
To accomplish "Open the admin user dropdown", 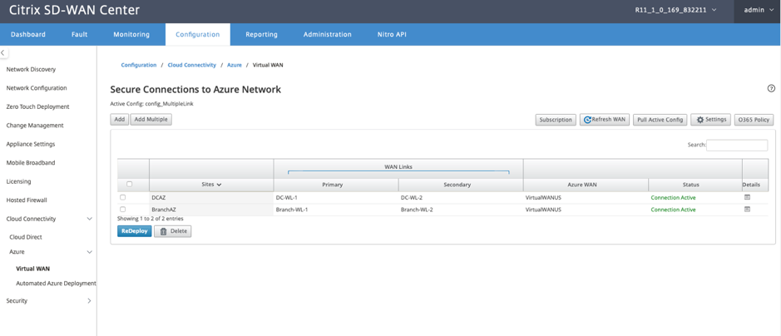I will pyautogui.click(x=757, y=9).
